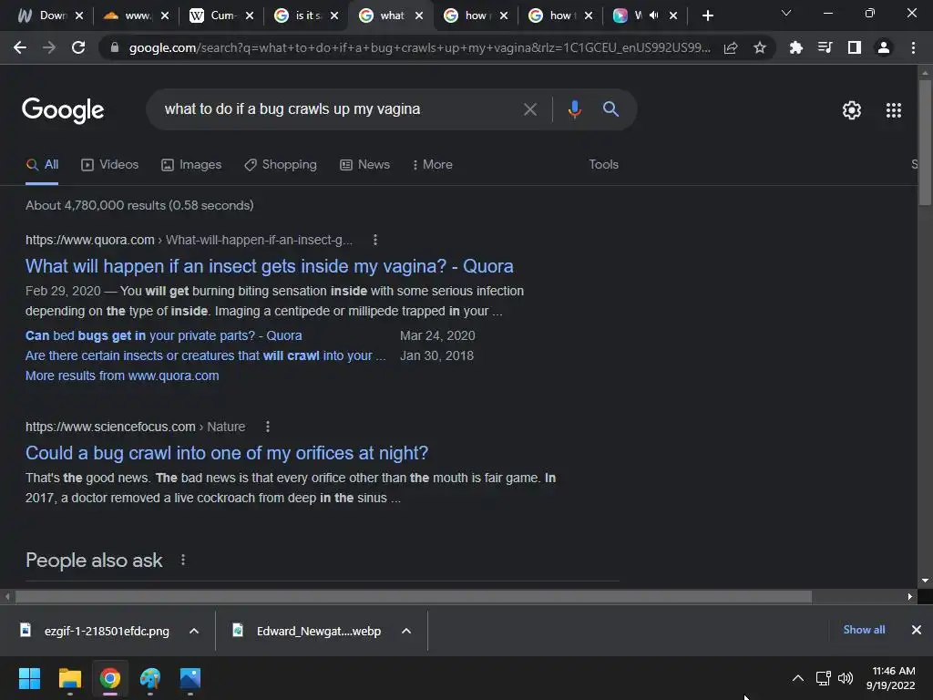Toggle the Chrome side panel
Image resolution: width=933 pixels, height=700 pixels.
854,47
